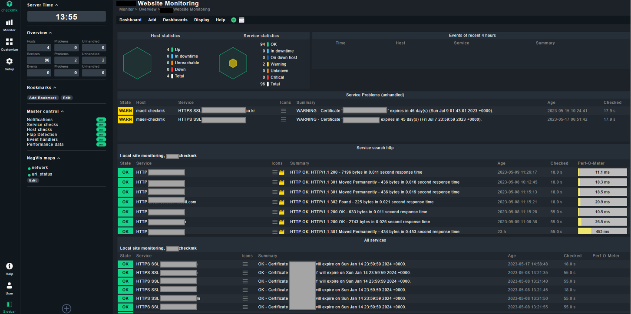Turn off Flap Detection

[101, 135]
